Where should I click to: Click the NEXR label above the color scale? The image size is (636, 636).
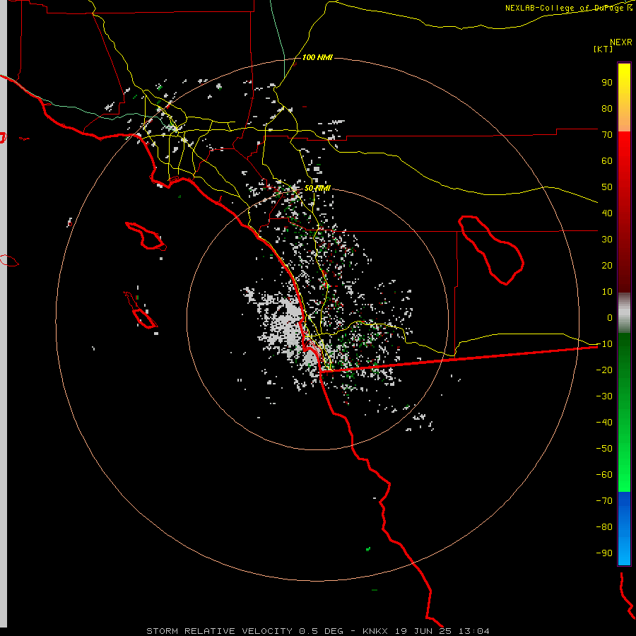621,42
